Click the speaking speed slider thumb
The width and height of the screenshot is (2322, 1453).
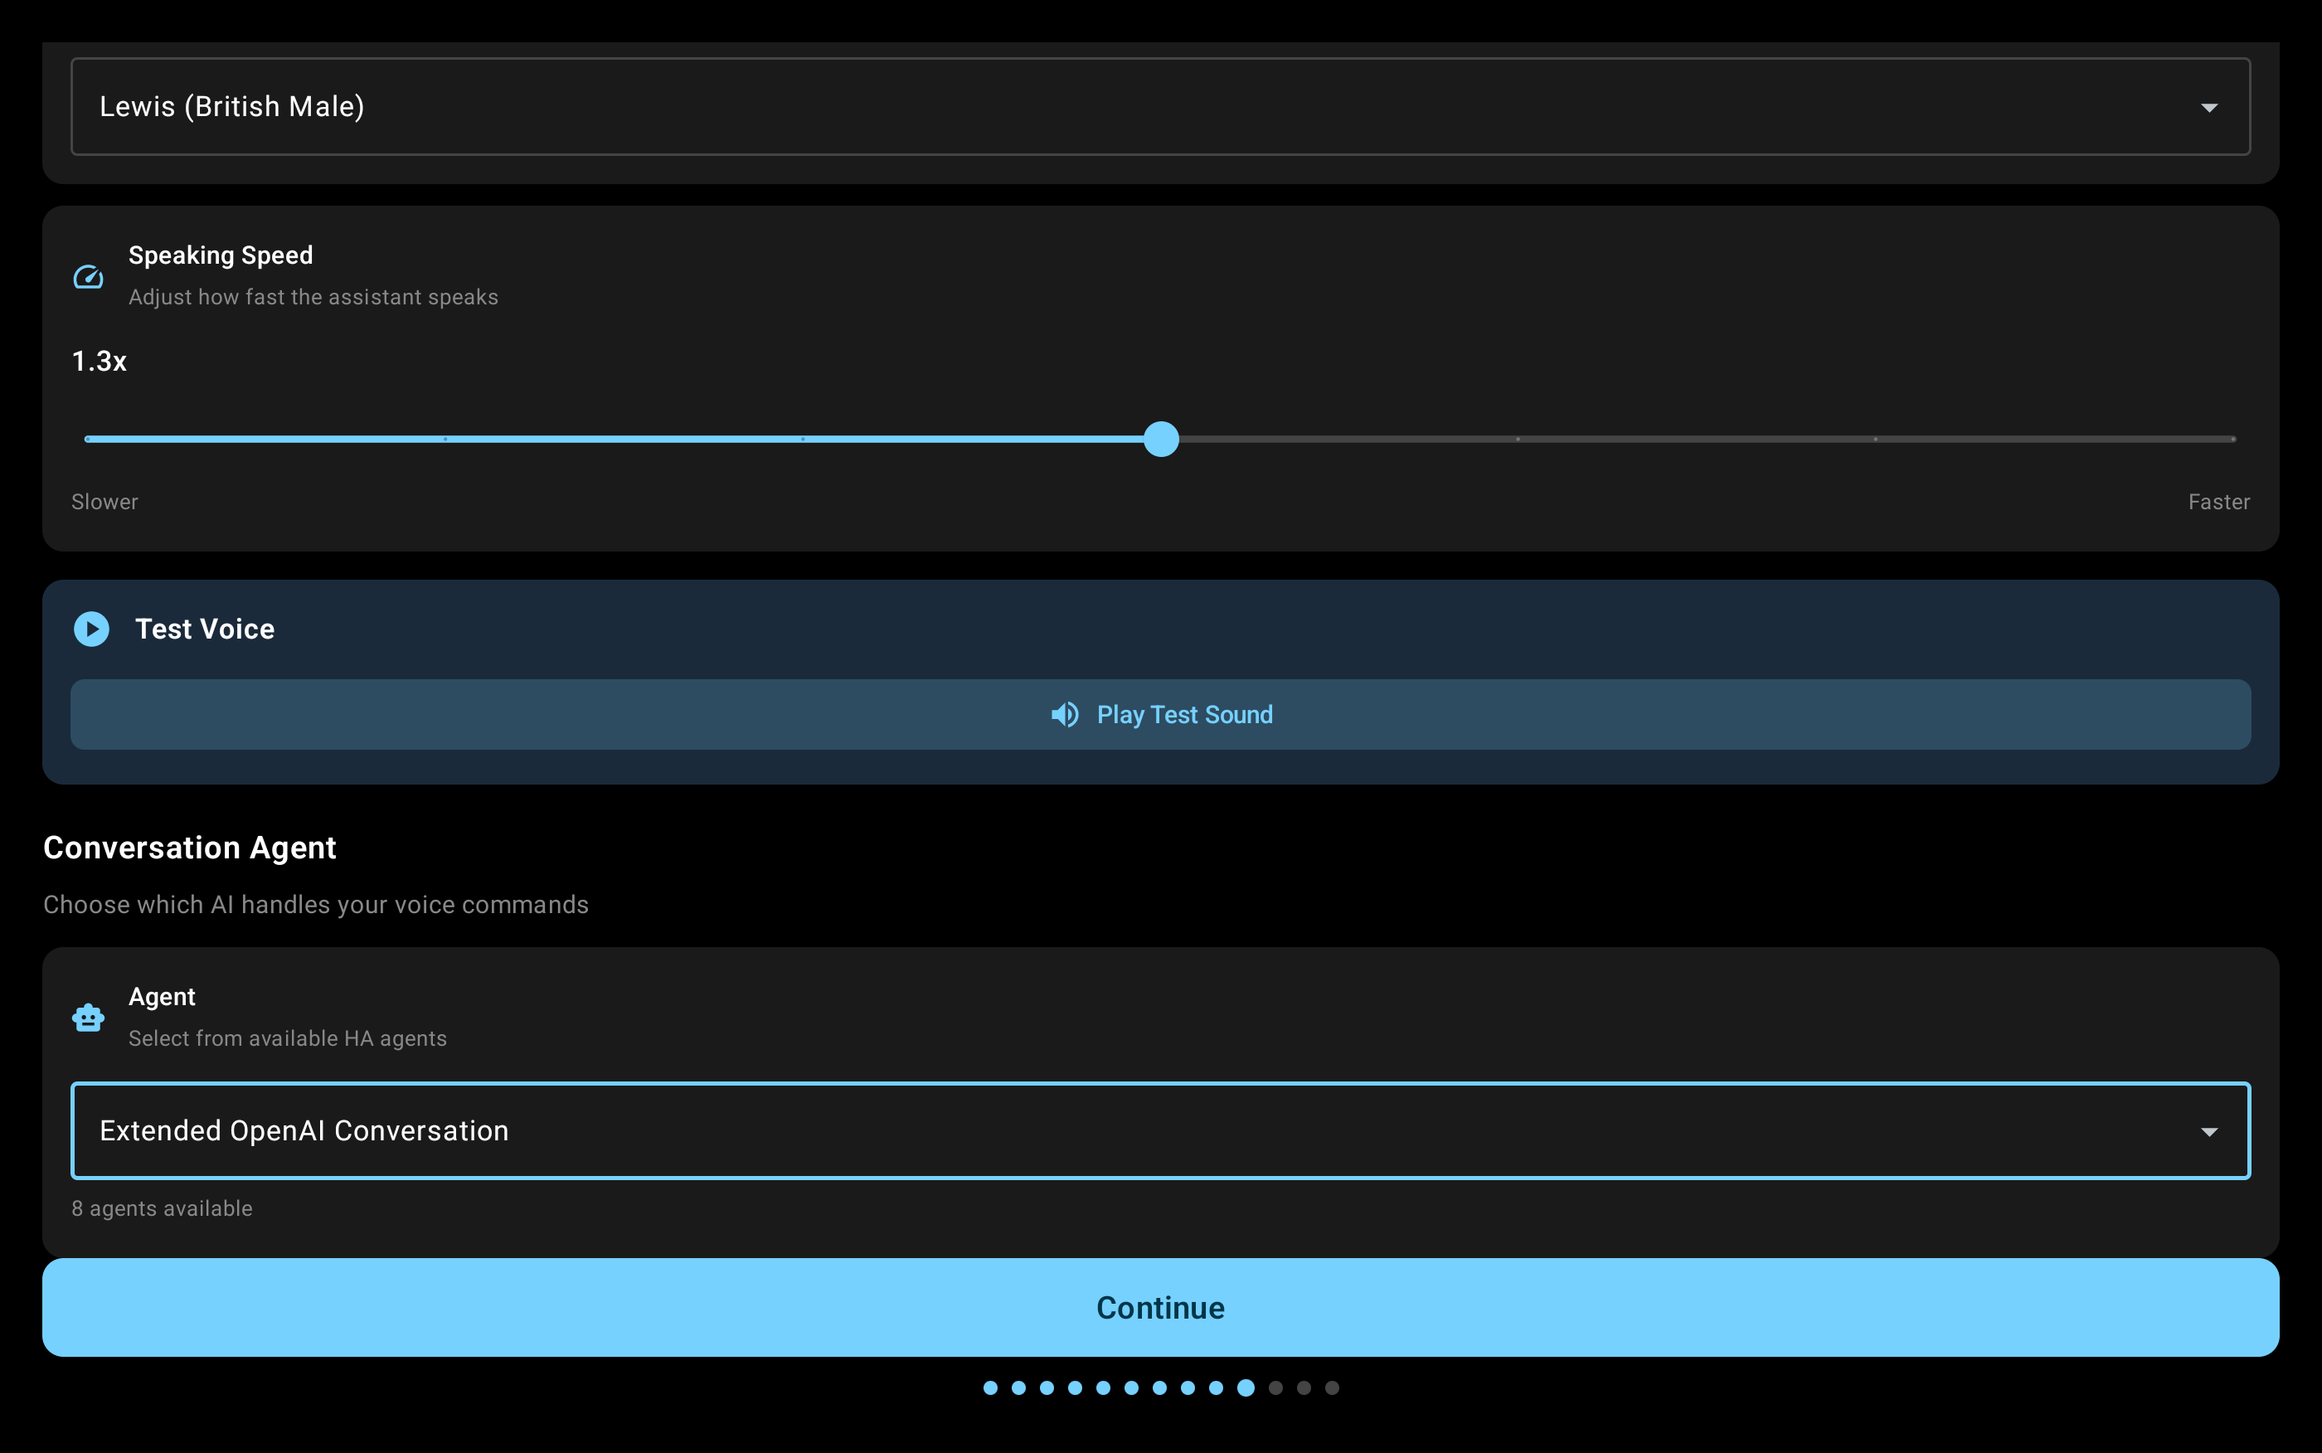[x=1160, y=440]
